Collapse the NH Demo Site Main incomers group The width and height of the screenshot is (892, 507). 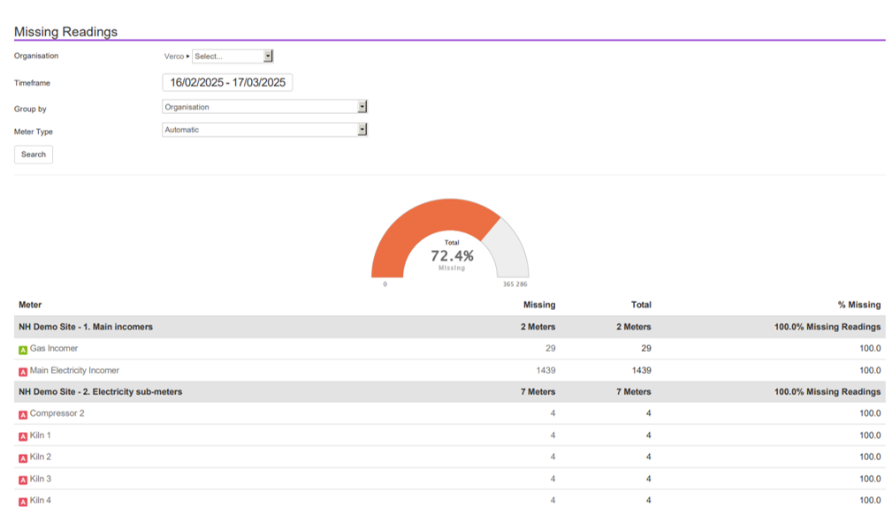[86, 327]
